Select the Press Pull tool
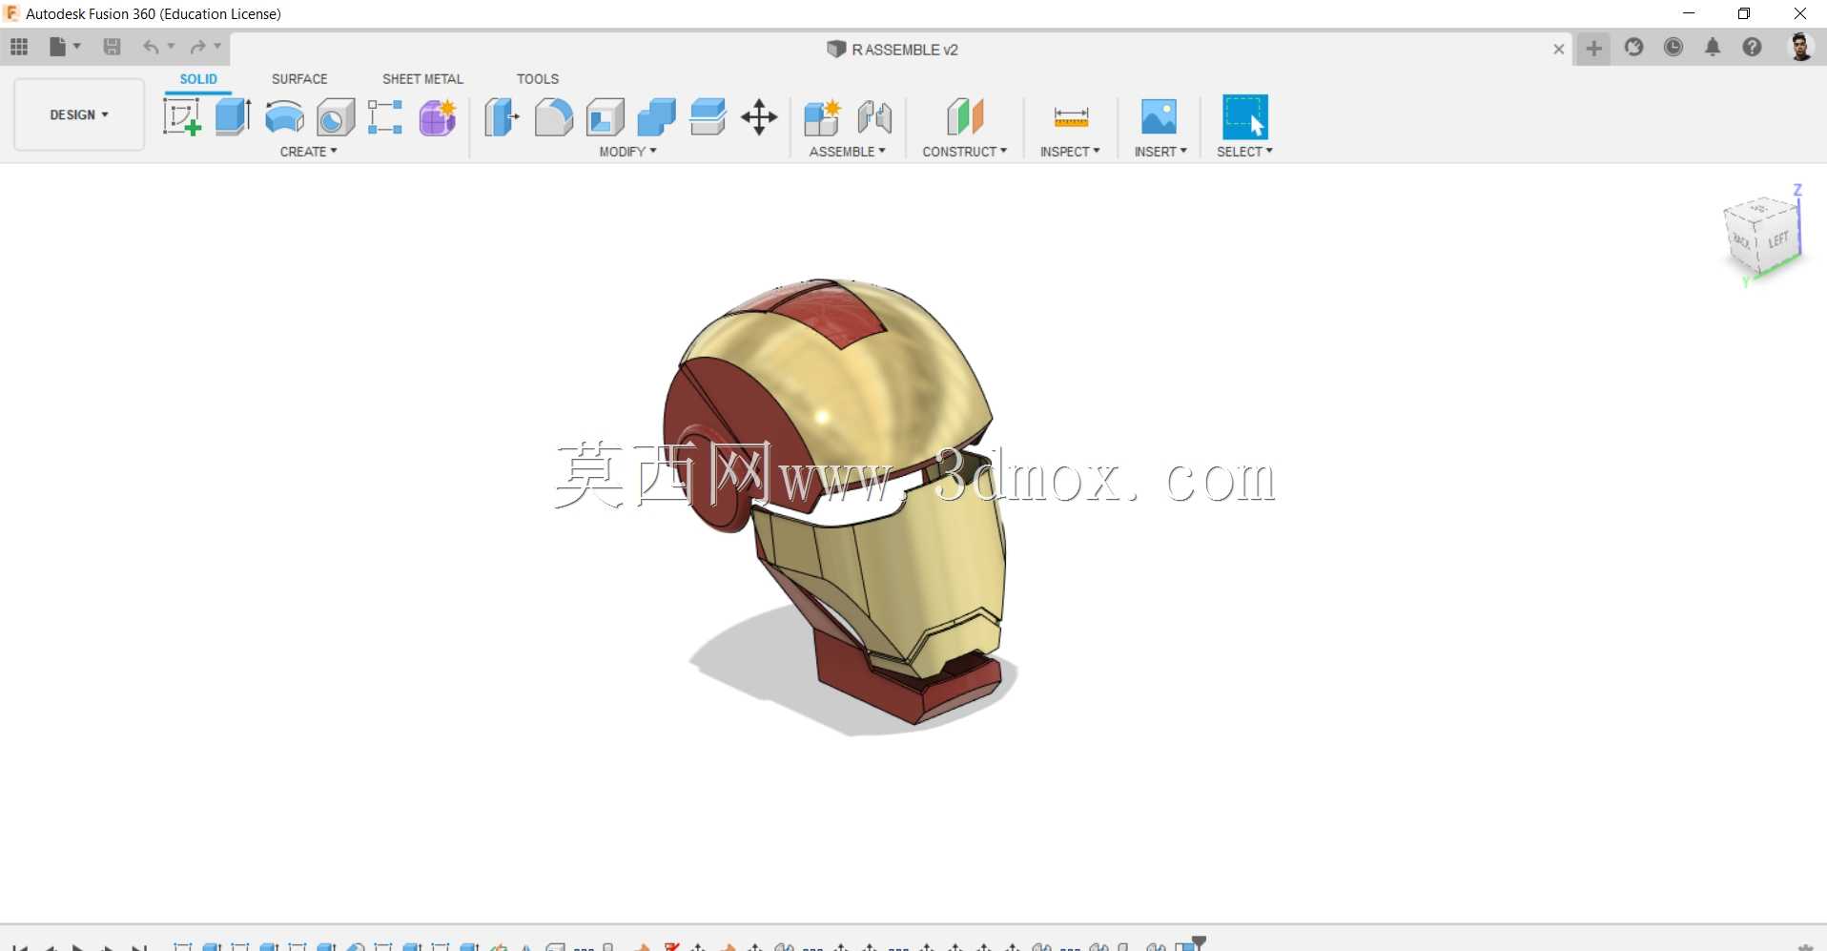Image resolution: width=1827 pixels, height=951 pixels. [502, 117]
